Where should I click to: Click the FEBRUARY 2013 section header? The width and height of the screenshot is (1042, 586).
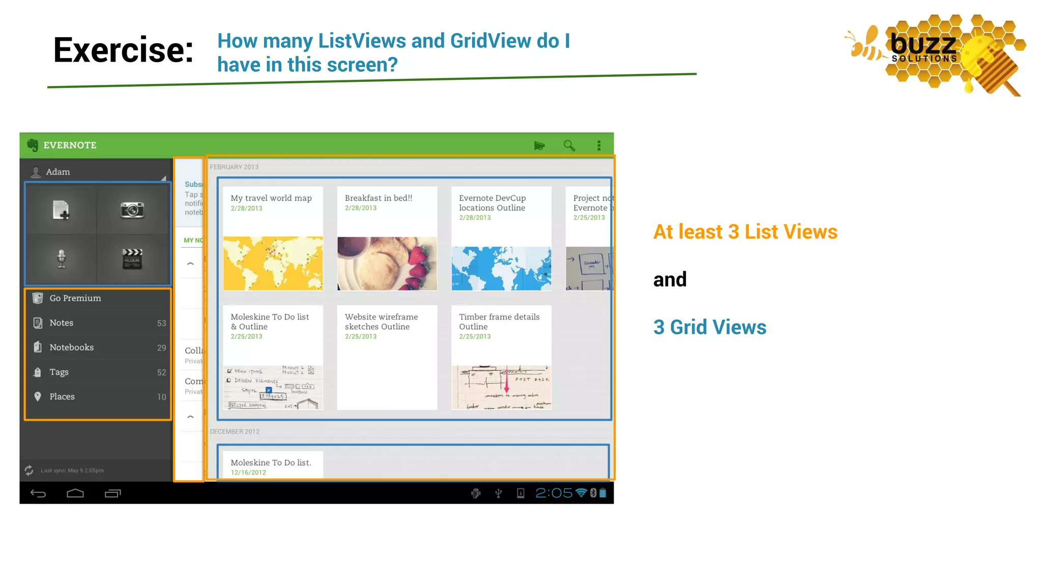click(x=234, y=167)
